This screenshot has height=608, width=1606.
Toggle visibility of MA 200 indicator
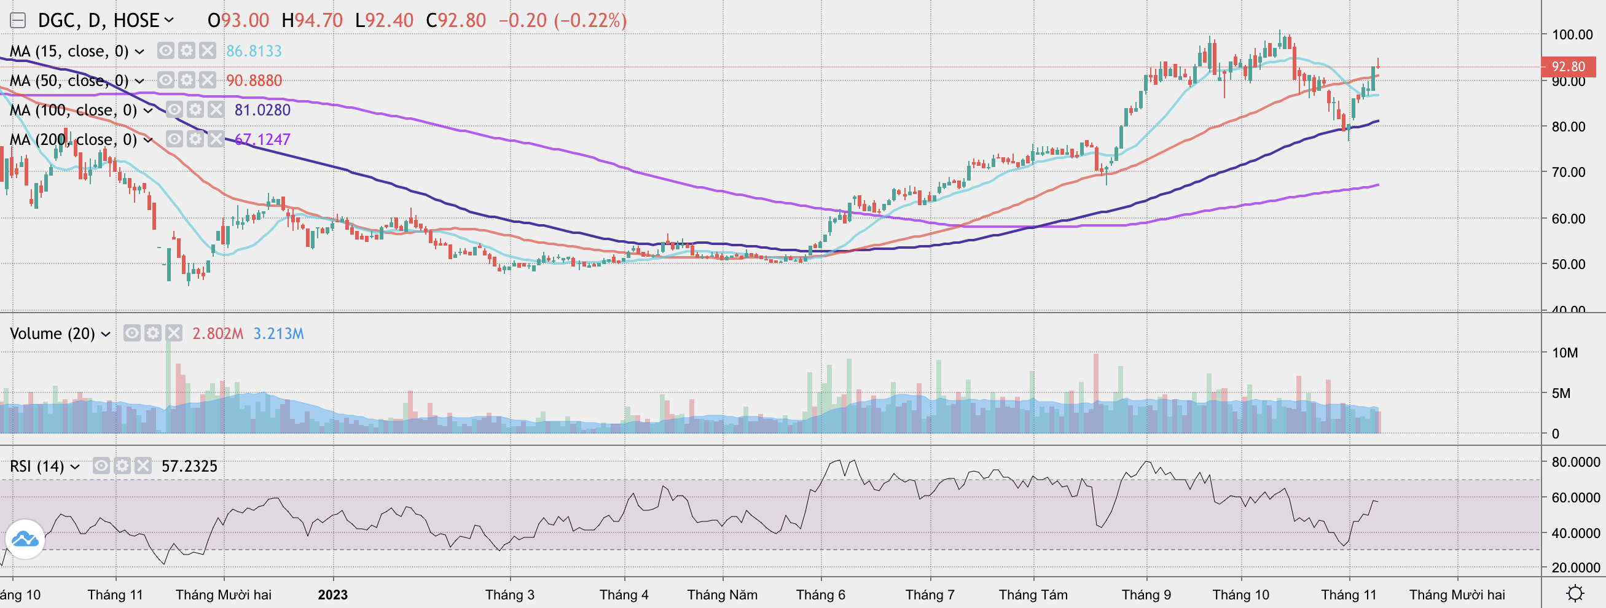click(x=174, y=139)
